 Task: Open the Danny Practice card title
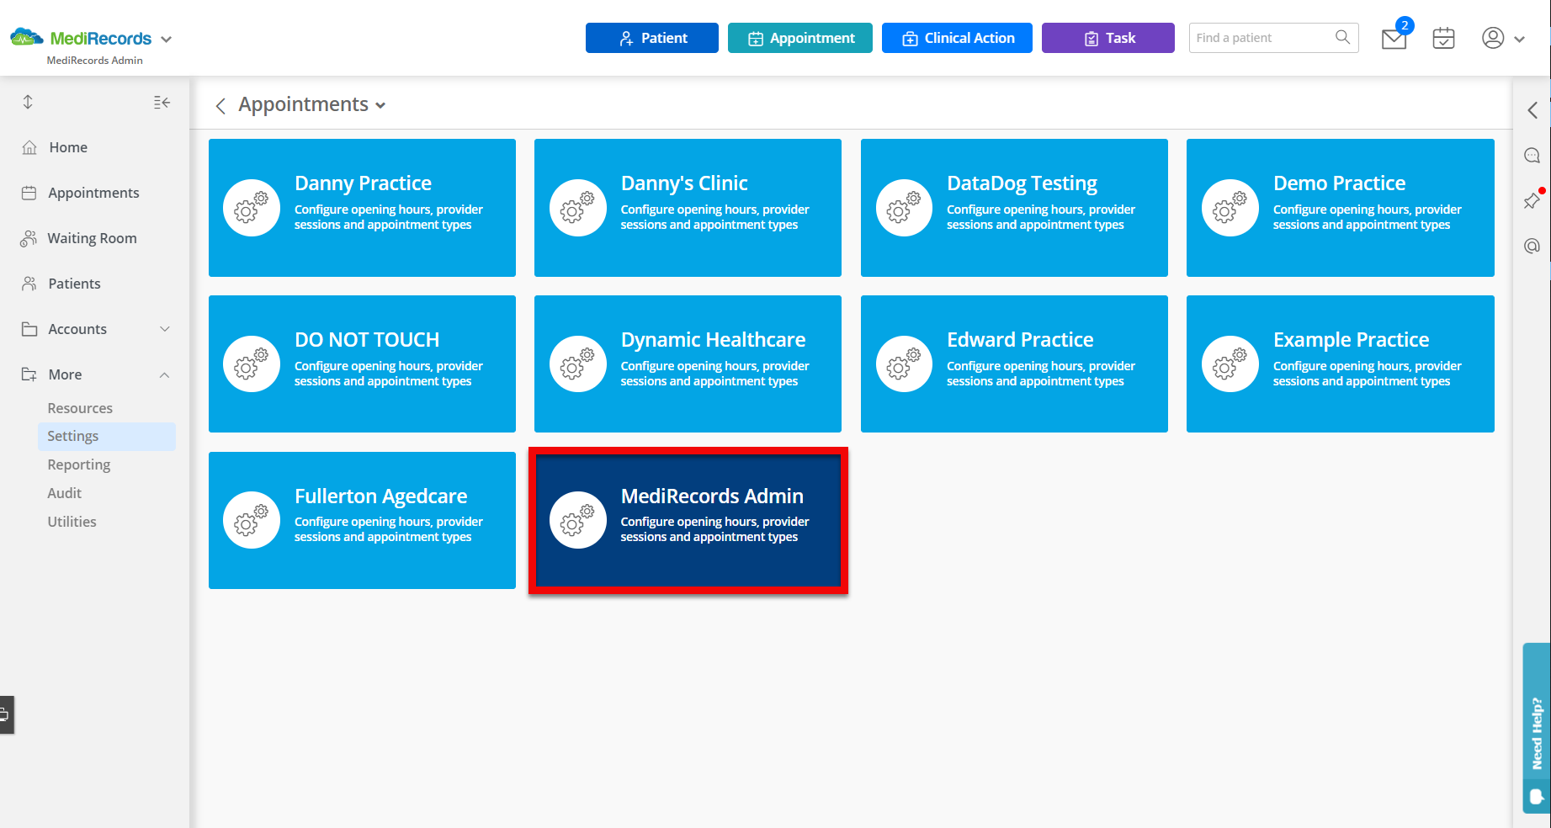coord(363,183)
